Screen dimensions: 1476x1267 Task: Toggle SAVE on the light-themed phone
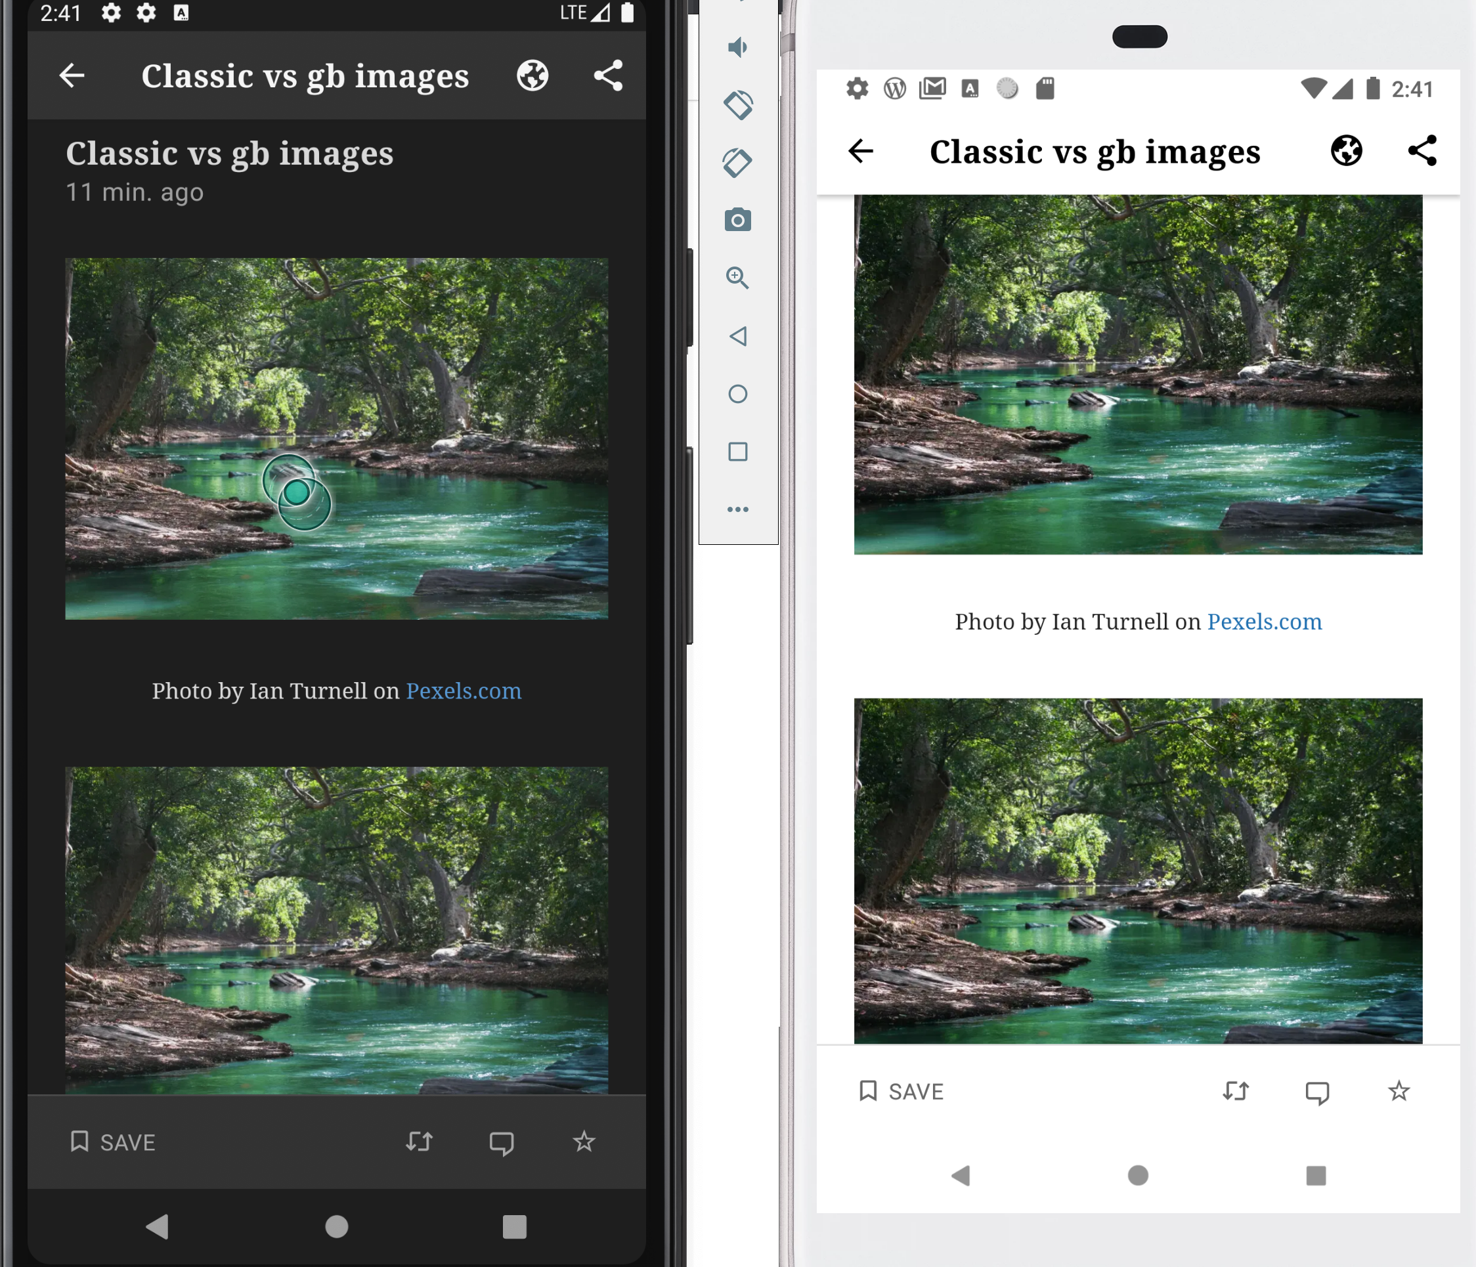click(x=900, y=1091)
